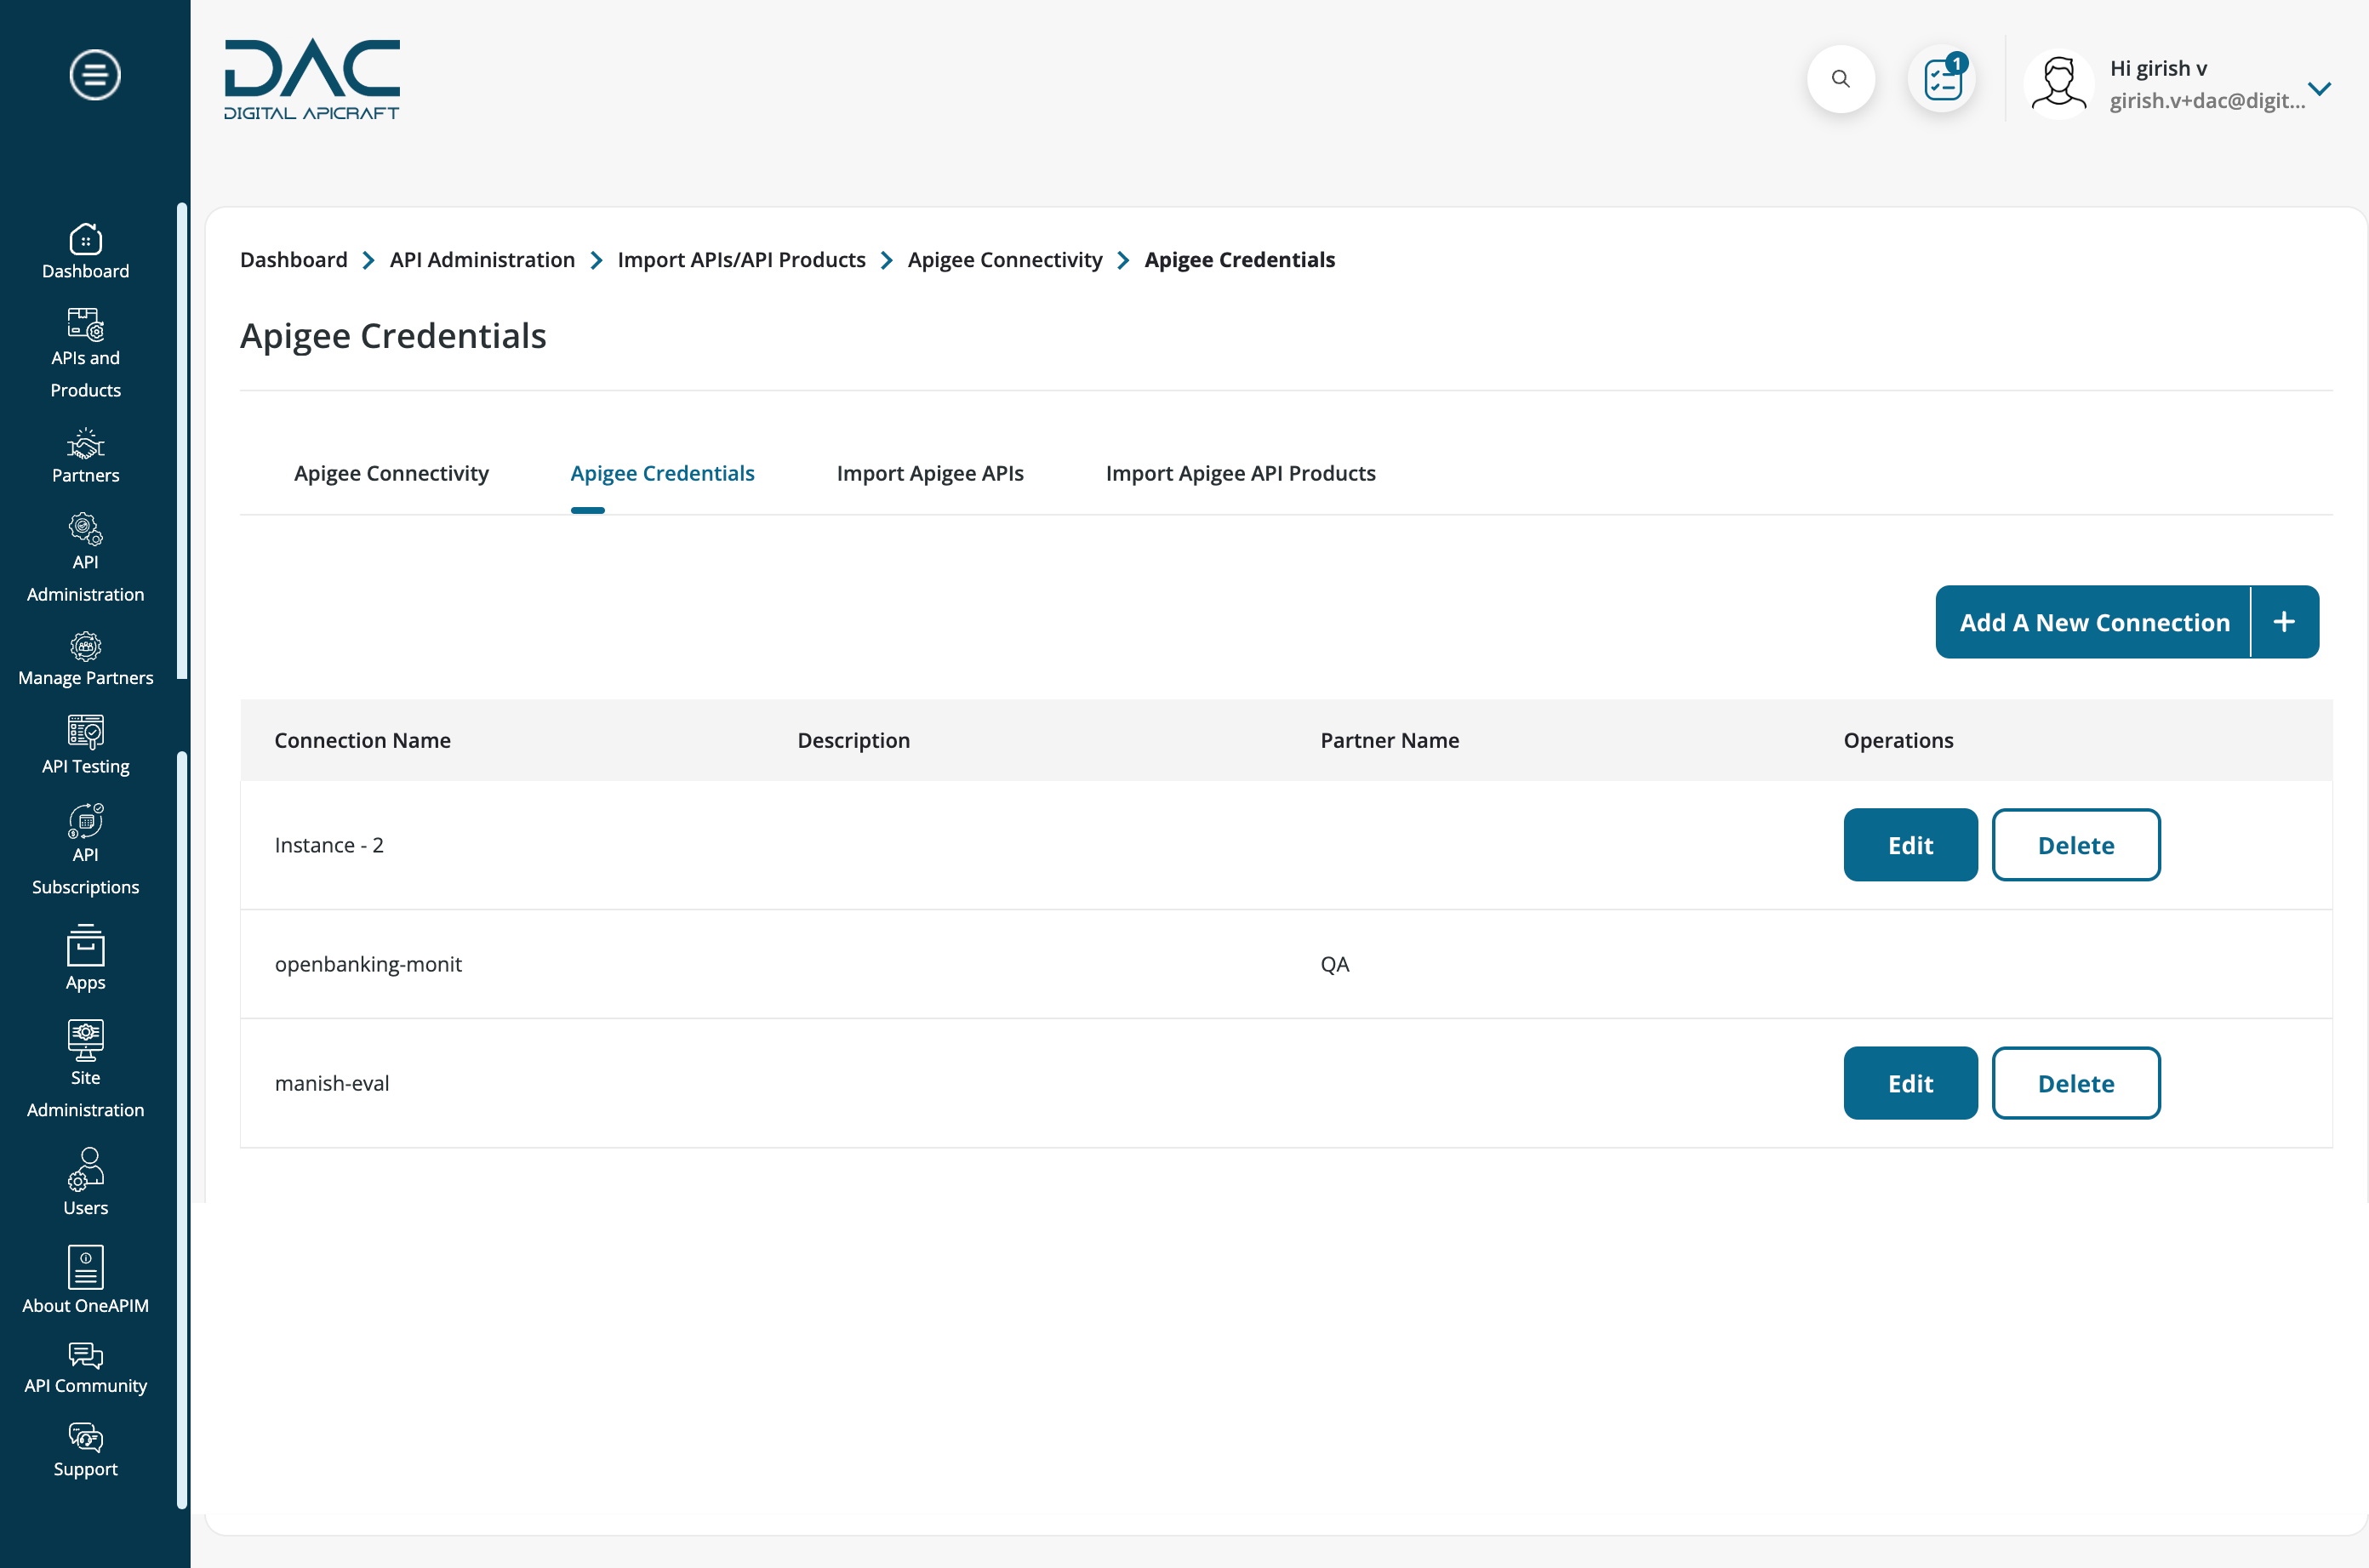Click the manish-eval connection name
The image size is (2369, 1568).
(x=332, y=1083)
